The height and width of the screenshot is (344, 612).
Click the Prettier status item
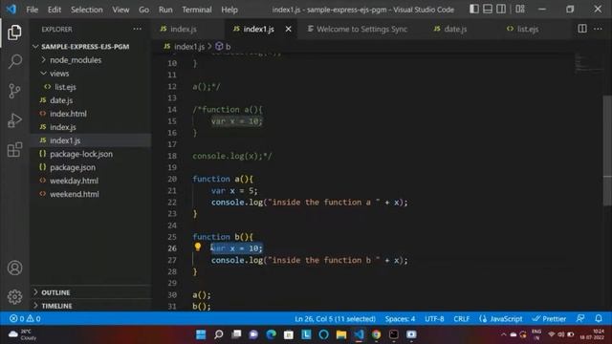pos(549,318)
